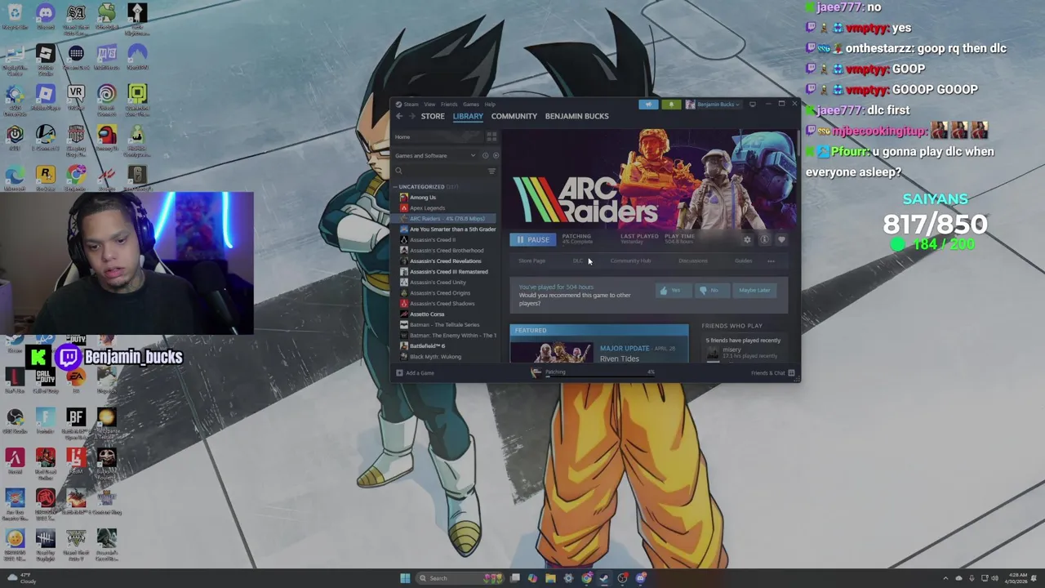
Task: Select Are You Smarter than a 5th Grader
Action: [447, 229]
